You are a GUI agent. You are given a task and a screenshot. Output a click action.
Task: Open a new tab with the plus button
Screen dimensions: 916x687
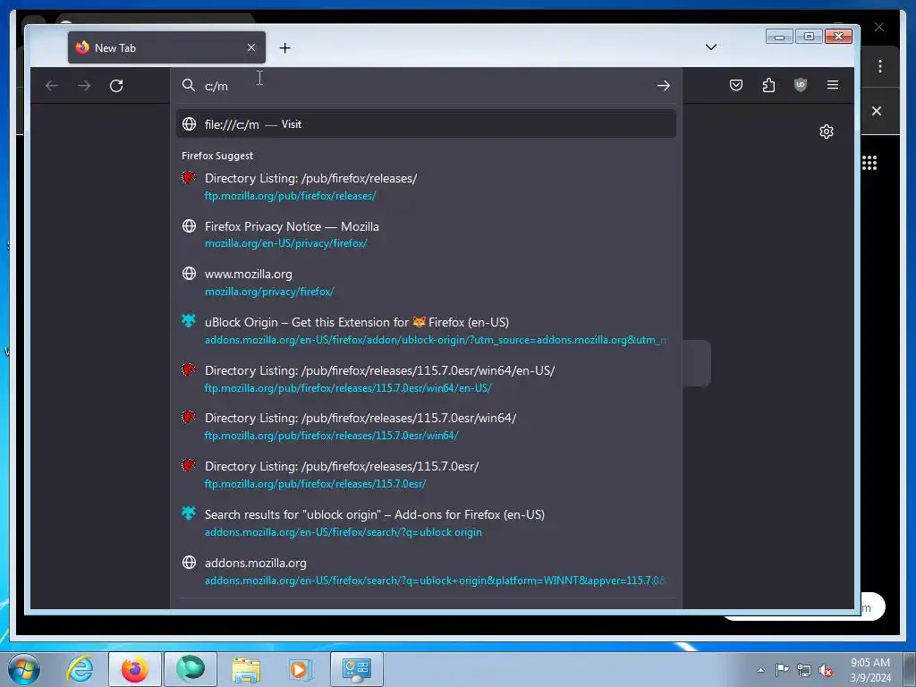tap(284, 48)
